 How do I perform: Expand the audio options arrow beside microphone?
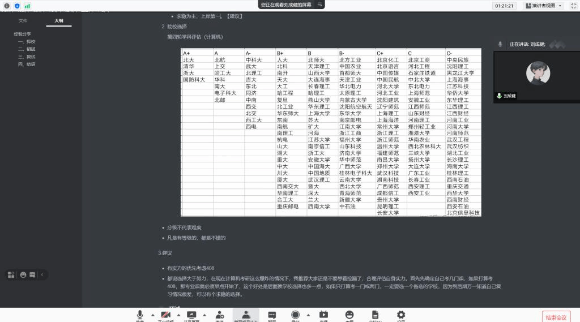(x=152, y=315)
